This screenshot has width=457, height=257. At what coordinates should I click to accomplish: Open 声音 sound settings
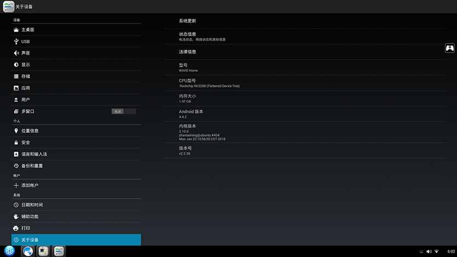click(26, 53)
